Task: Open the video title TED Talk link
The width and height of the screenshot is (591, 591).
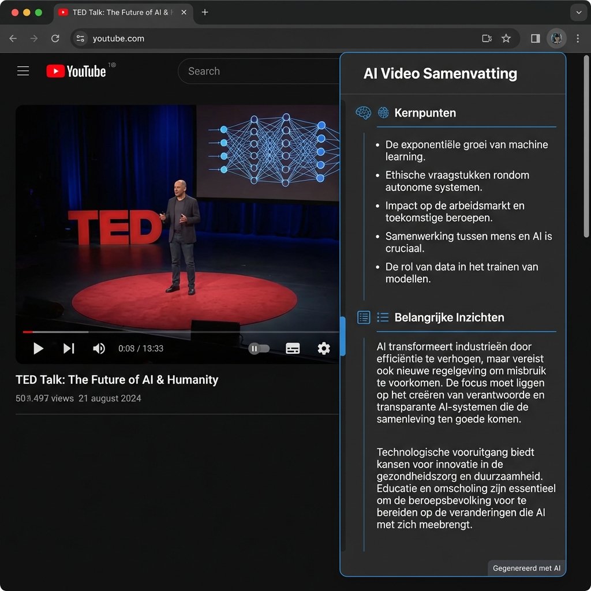Action: [117, 380]
